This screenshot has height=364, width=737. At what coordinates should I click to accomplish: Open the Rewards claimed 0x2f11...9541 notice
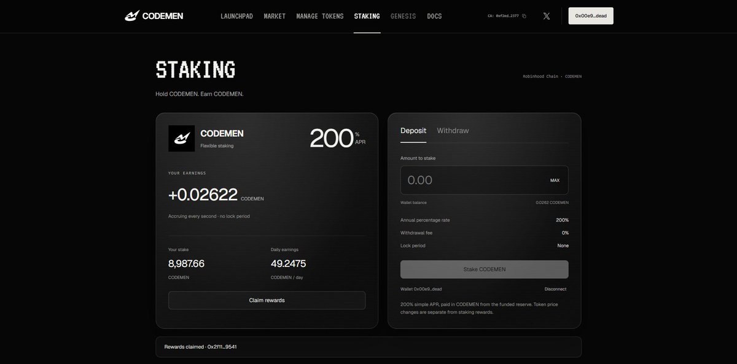coord(368,347)
